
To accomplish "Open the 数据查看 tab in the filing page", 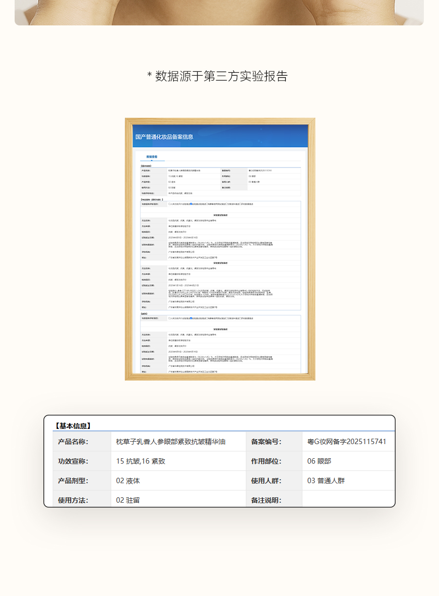I will pyautogui.click(x=152, y=157).
